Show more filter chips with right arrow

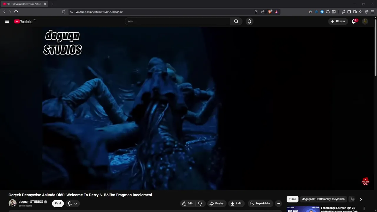361,200
